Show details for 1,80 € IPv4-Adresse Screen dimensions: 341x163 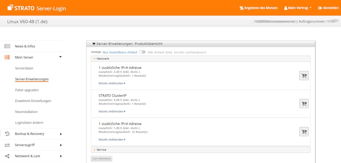[x=112, y=140]
